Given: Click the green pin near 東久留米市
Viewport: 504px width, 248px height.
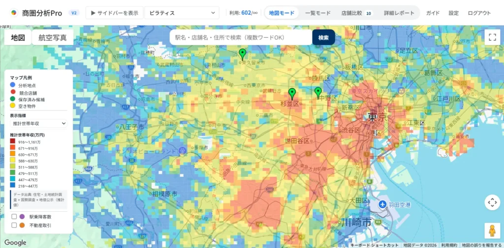Looking at the screenshot, I should click(243, 55).
